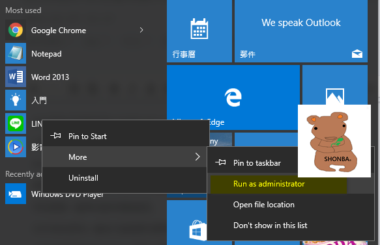Choose Don't show in this list
The height and width of the screenshot is (245, 380).
291,226
